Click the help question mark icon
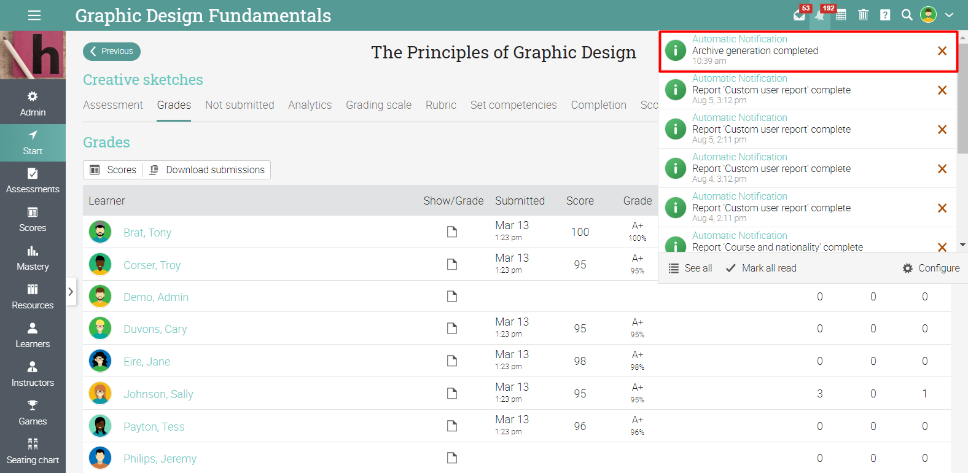968x473 pixels. pos(885,15)
